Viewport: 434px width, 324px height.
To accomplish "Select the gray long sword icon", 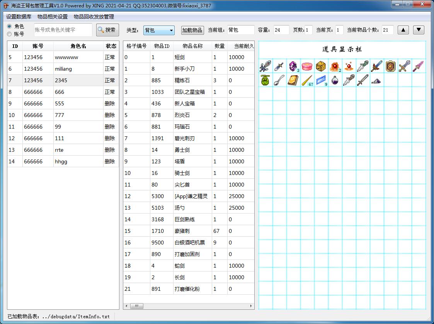I will point(363,80).
